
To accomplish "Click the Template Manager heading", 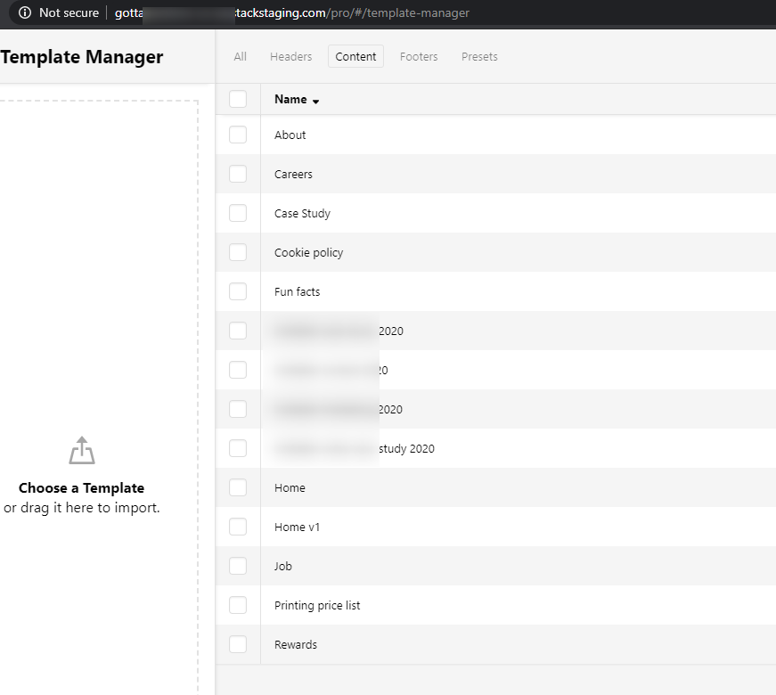I will pyautogui.click(x=82, y=57).
